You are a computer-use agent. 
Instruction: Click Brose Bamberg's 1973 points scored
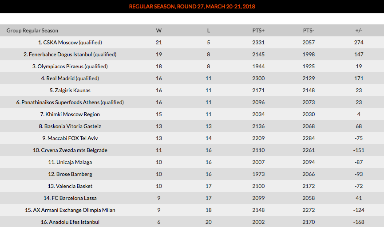[x=258, y=174]
